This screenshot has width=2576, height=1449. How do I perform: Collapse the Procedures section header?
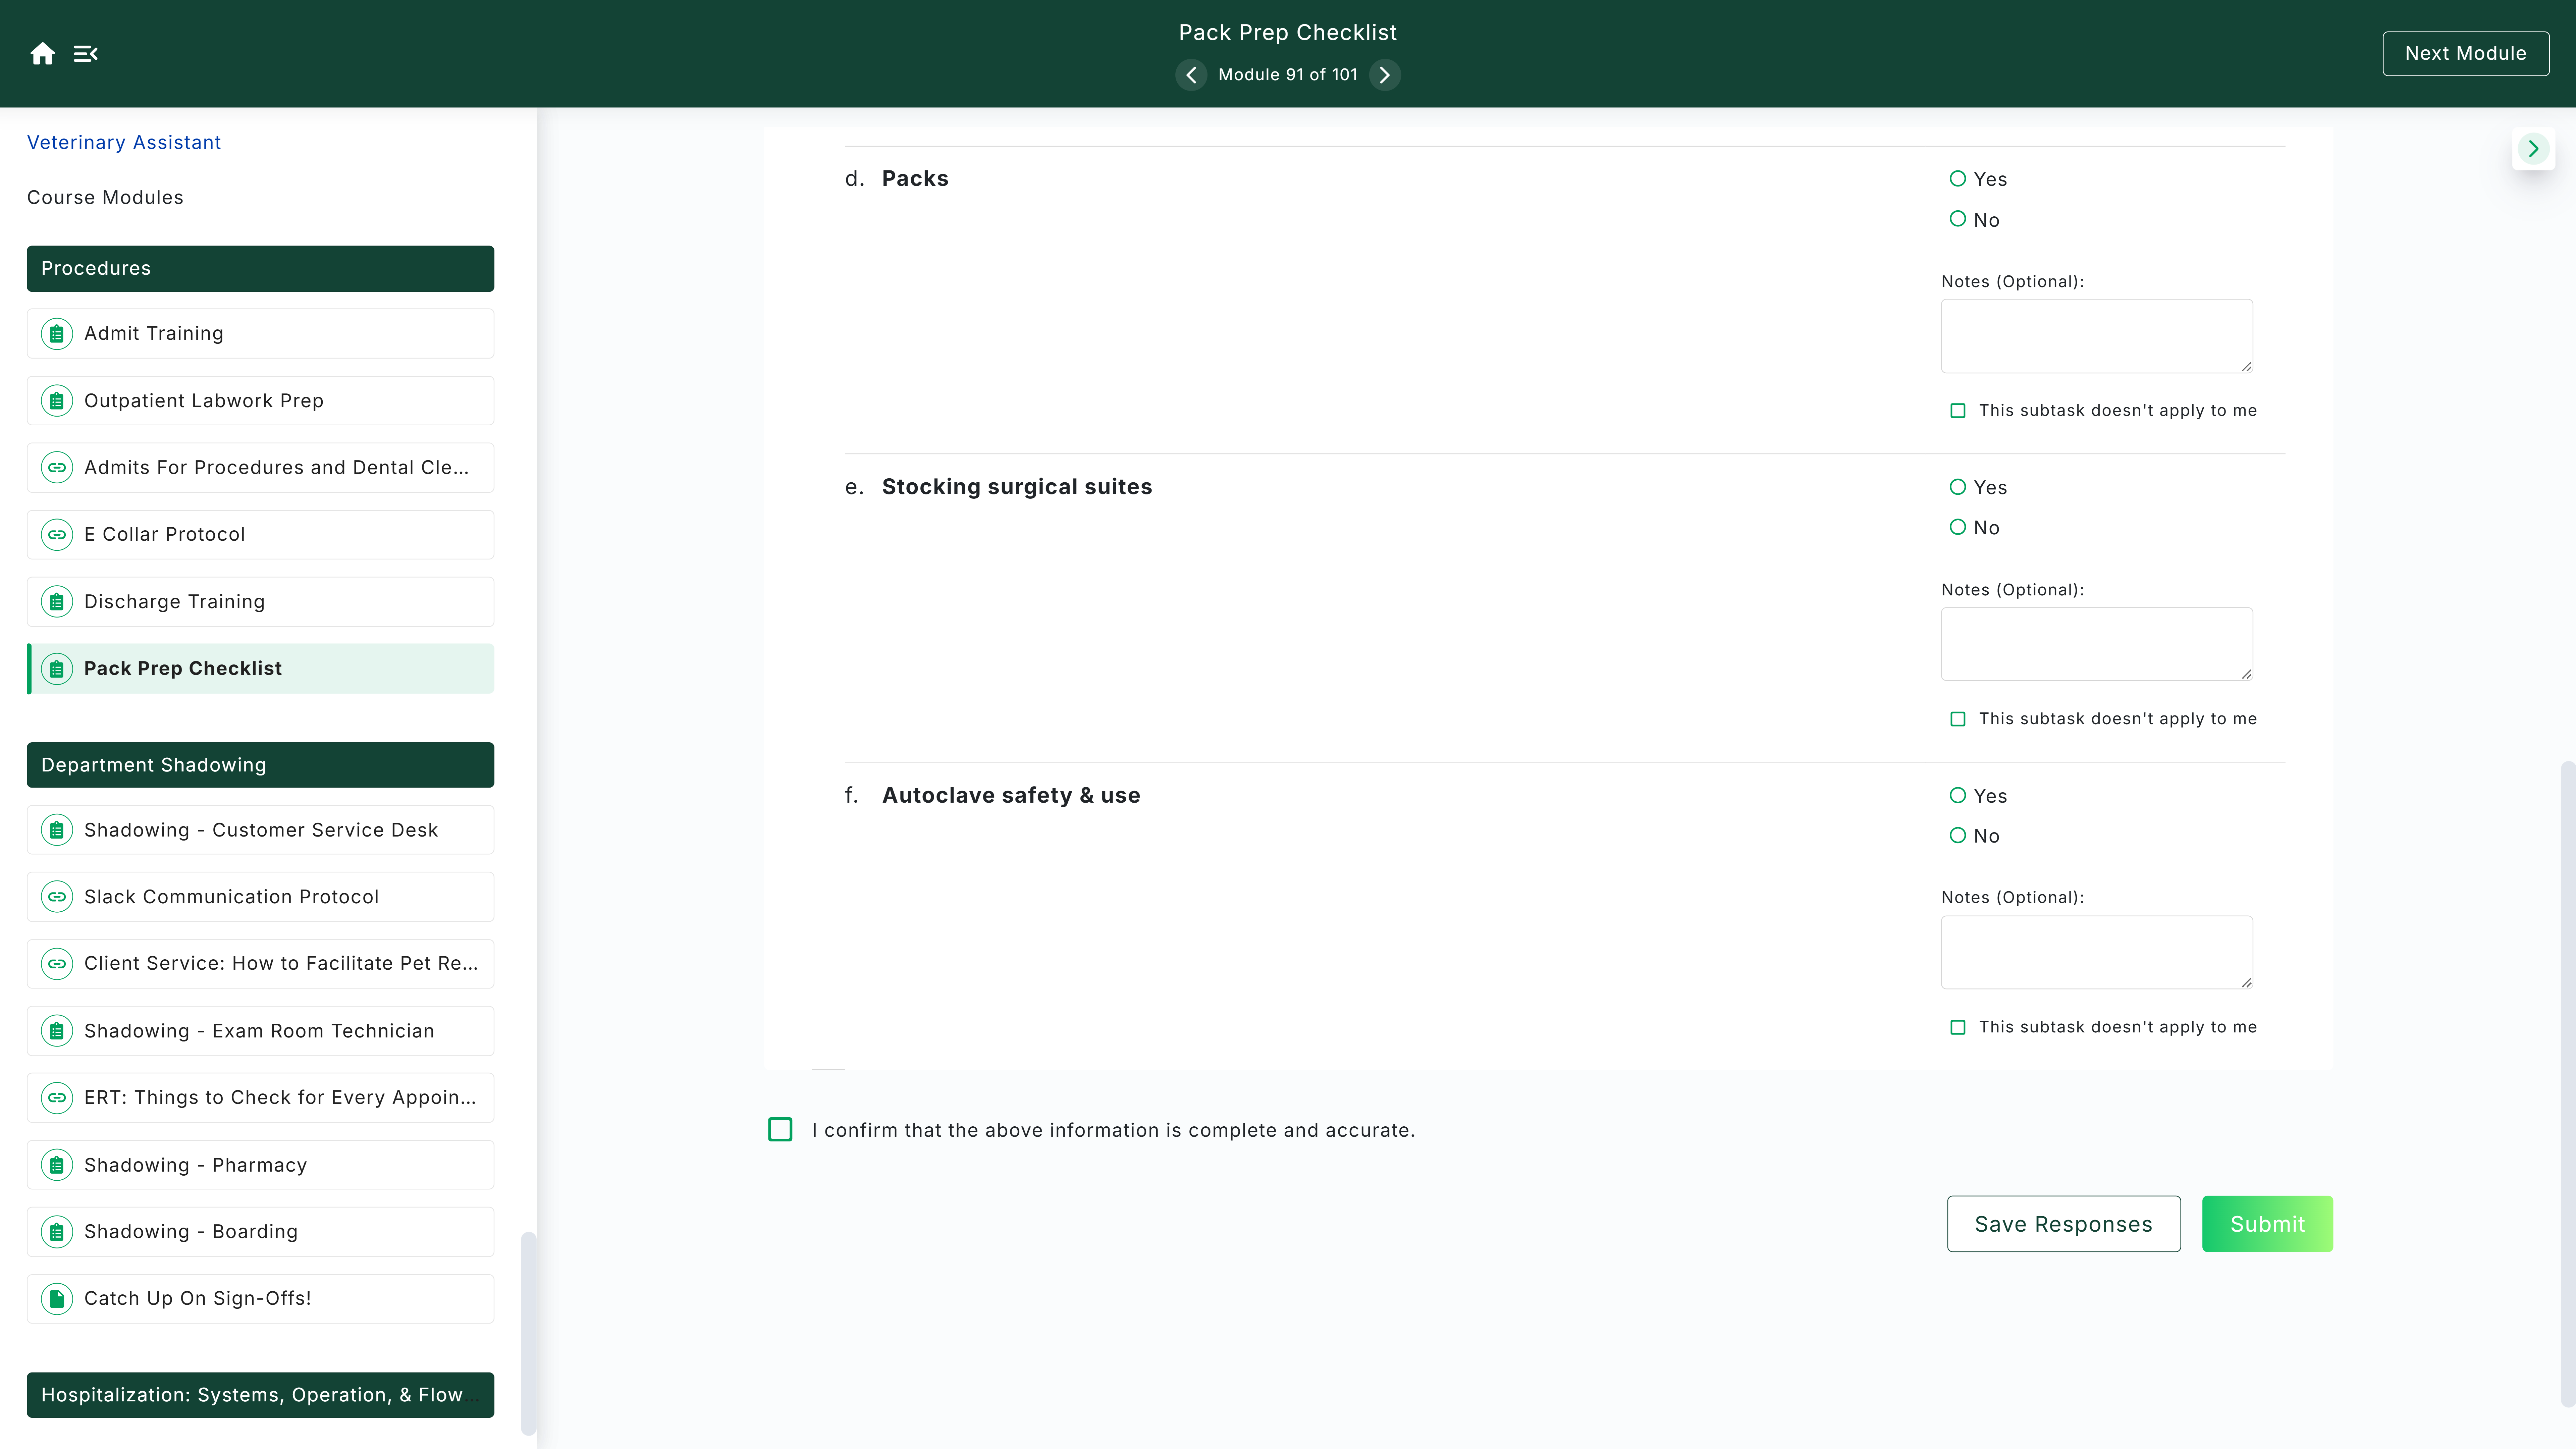pos(260,269)
